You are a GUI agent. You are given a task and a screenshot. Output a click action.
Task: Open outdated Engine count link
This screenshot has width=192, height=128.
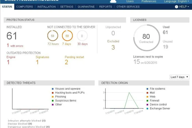[x=8, y=62]
